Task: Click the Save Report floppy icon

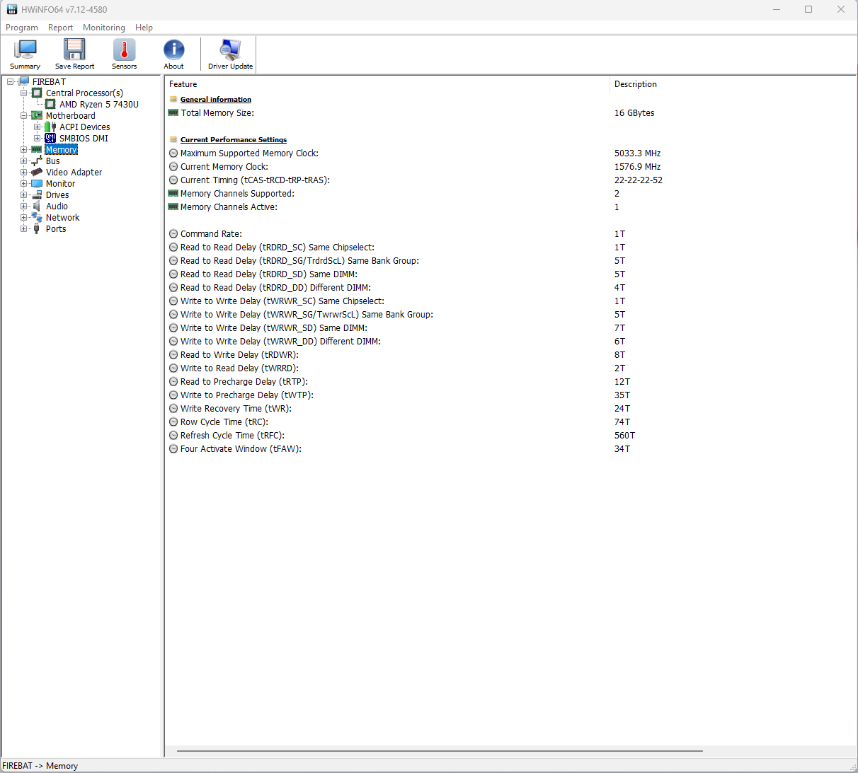Action: (74, 50)
